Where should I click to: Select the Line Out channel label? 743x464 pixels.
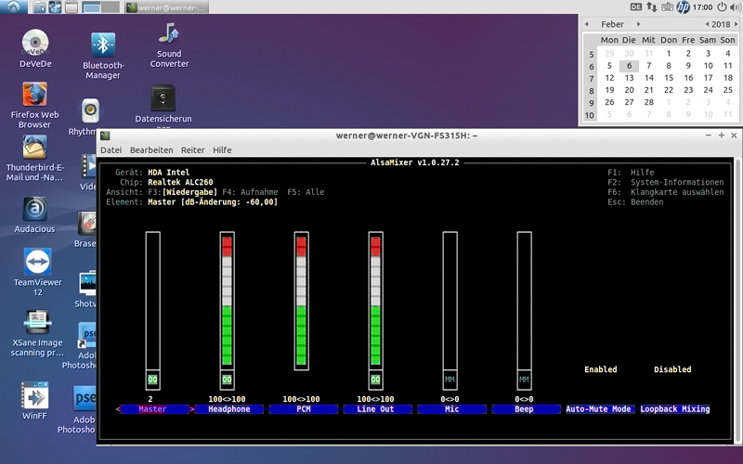coord(375,409)
